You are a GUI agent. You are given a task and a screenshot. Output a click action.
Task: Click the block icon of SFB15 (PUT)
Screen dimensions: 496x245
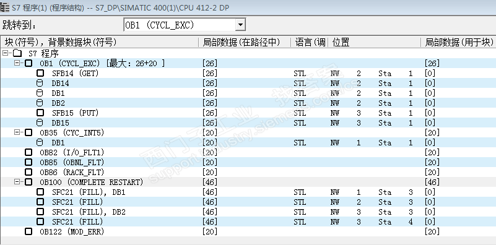click(x=40, y=113)
